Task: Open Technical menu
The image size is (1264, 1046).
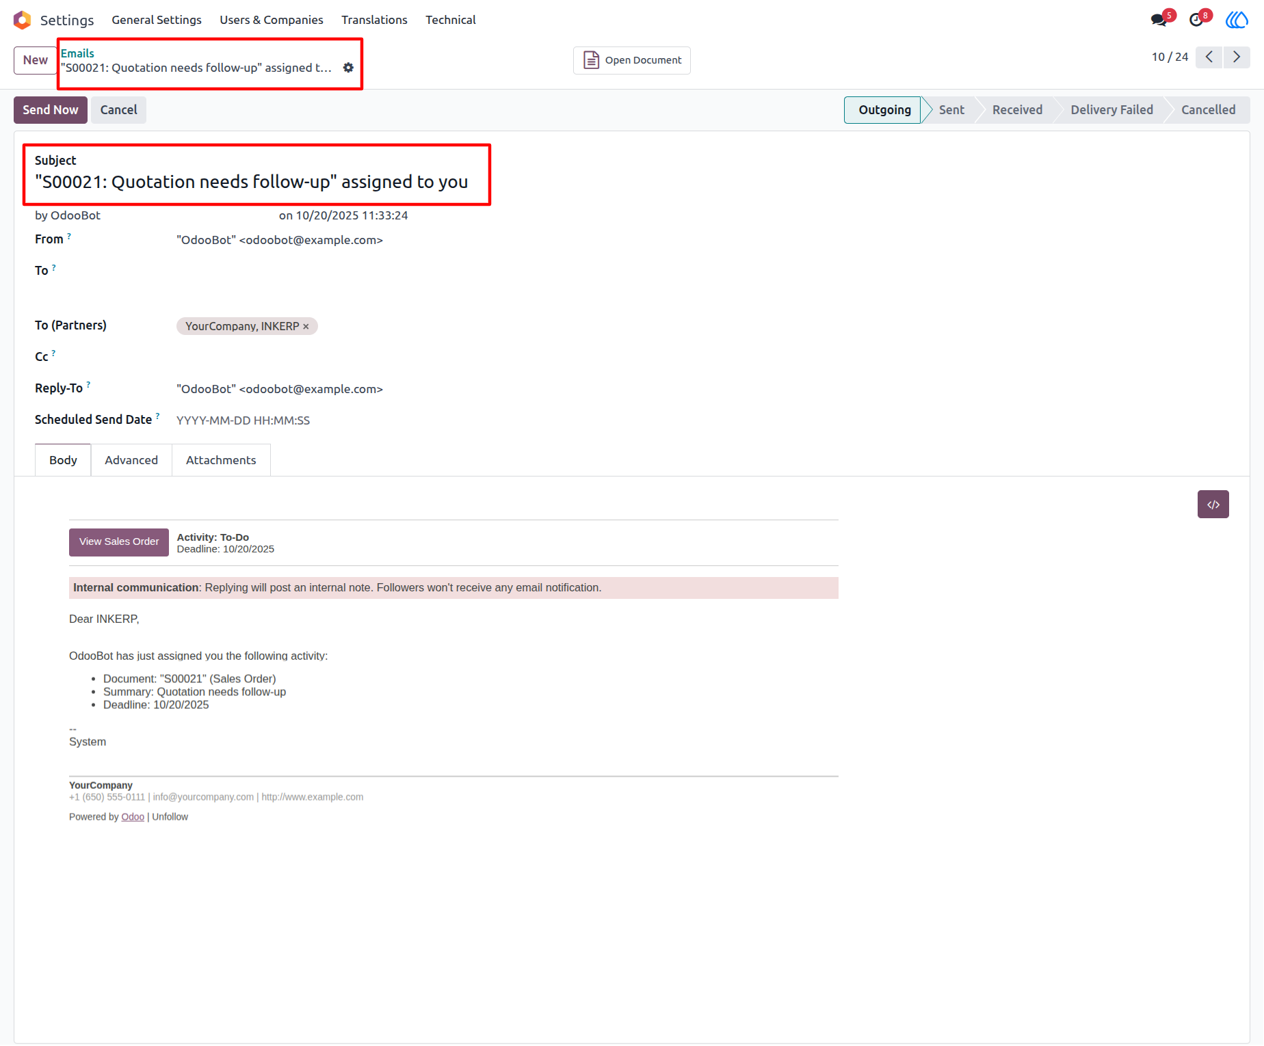Action: 451,20
